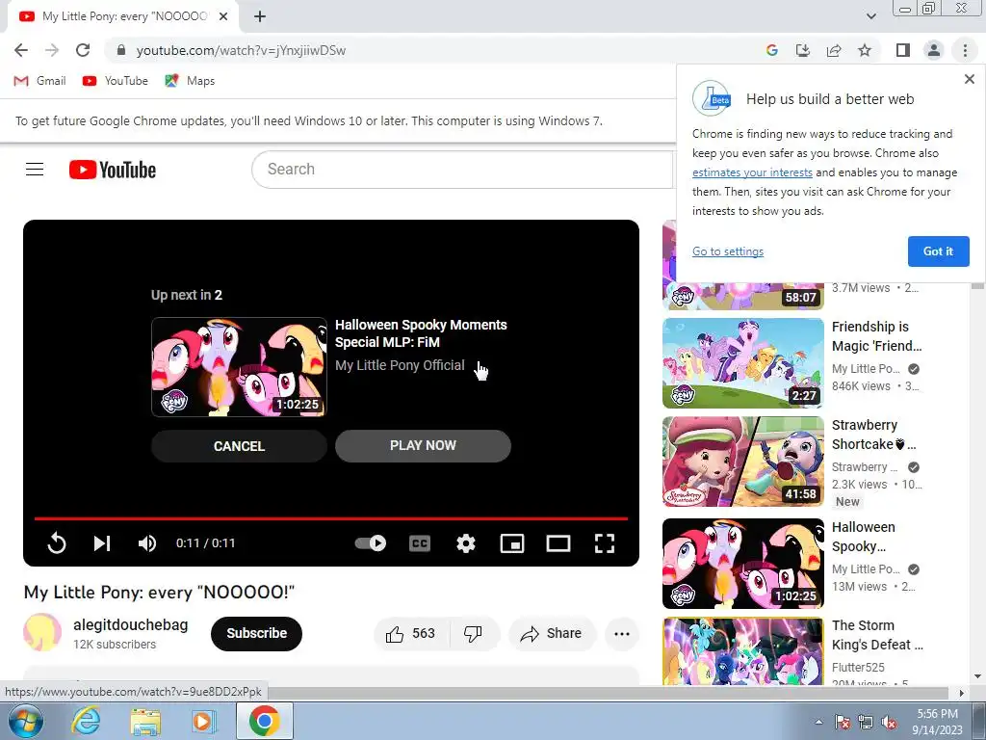Click the Got it button
The width and height of the screenshot is (986, 740).
(938, 251)
